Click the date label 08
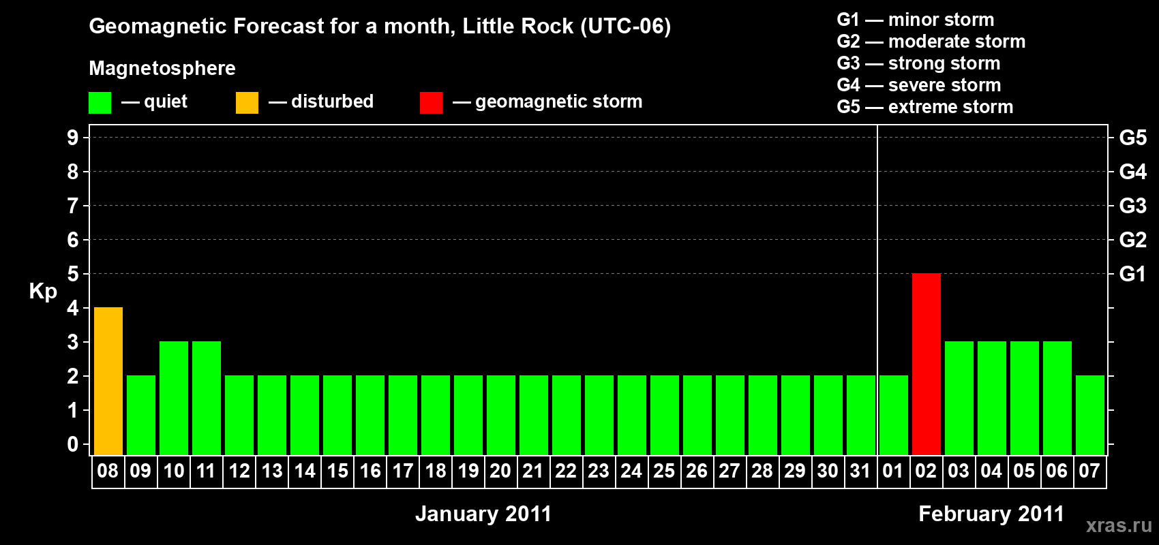Image resolution: width=1159 pixels, height=545 pixels. (x=108, y=471)
